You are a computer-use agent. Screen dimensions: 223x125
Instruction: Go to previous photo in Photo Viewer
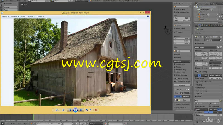[x=70, y=110]
